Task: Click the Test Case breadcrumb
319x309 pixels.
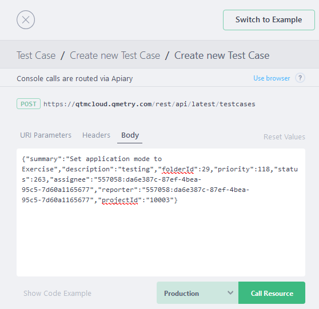Action: pos(36,55)
